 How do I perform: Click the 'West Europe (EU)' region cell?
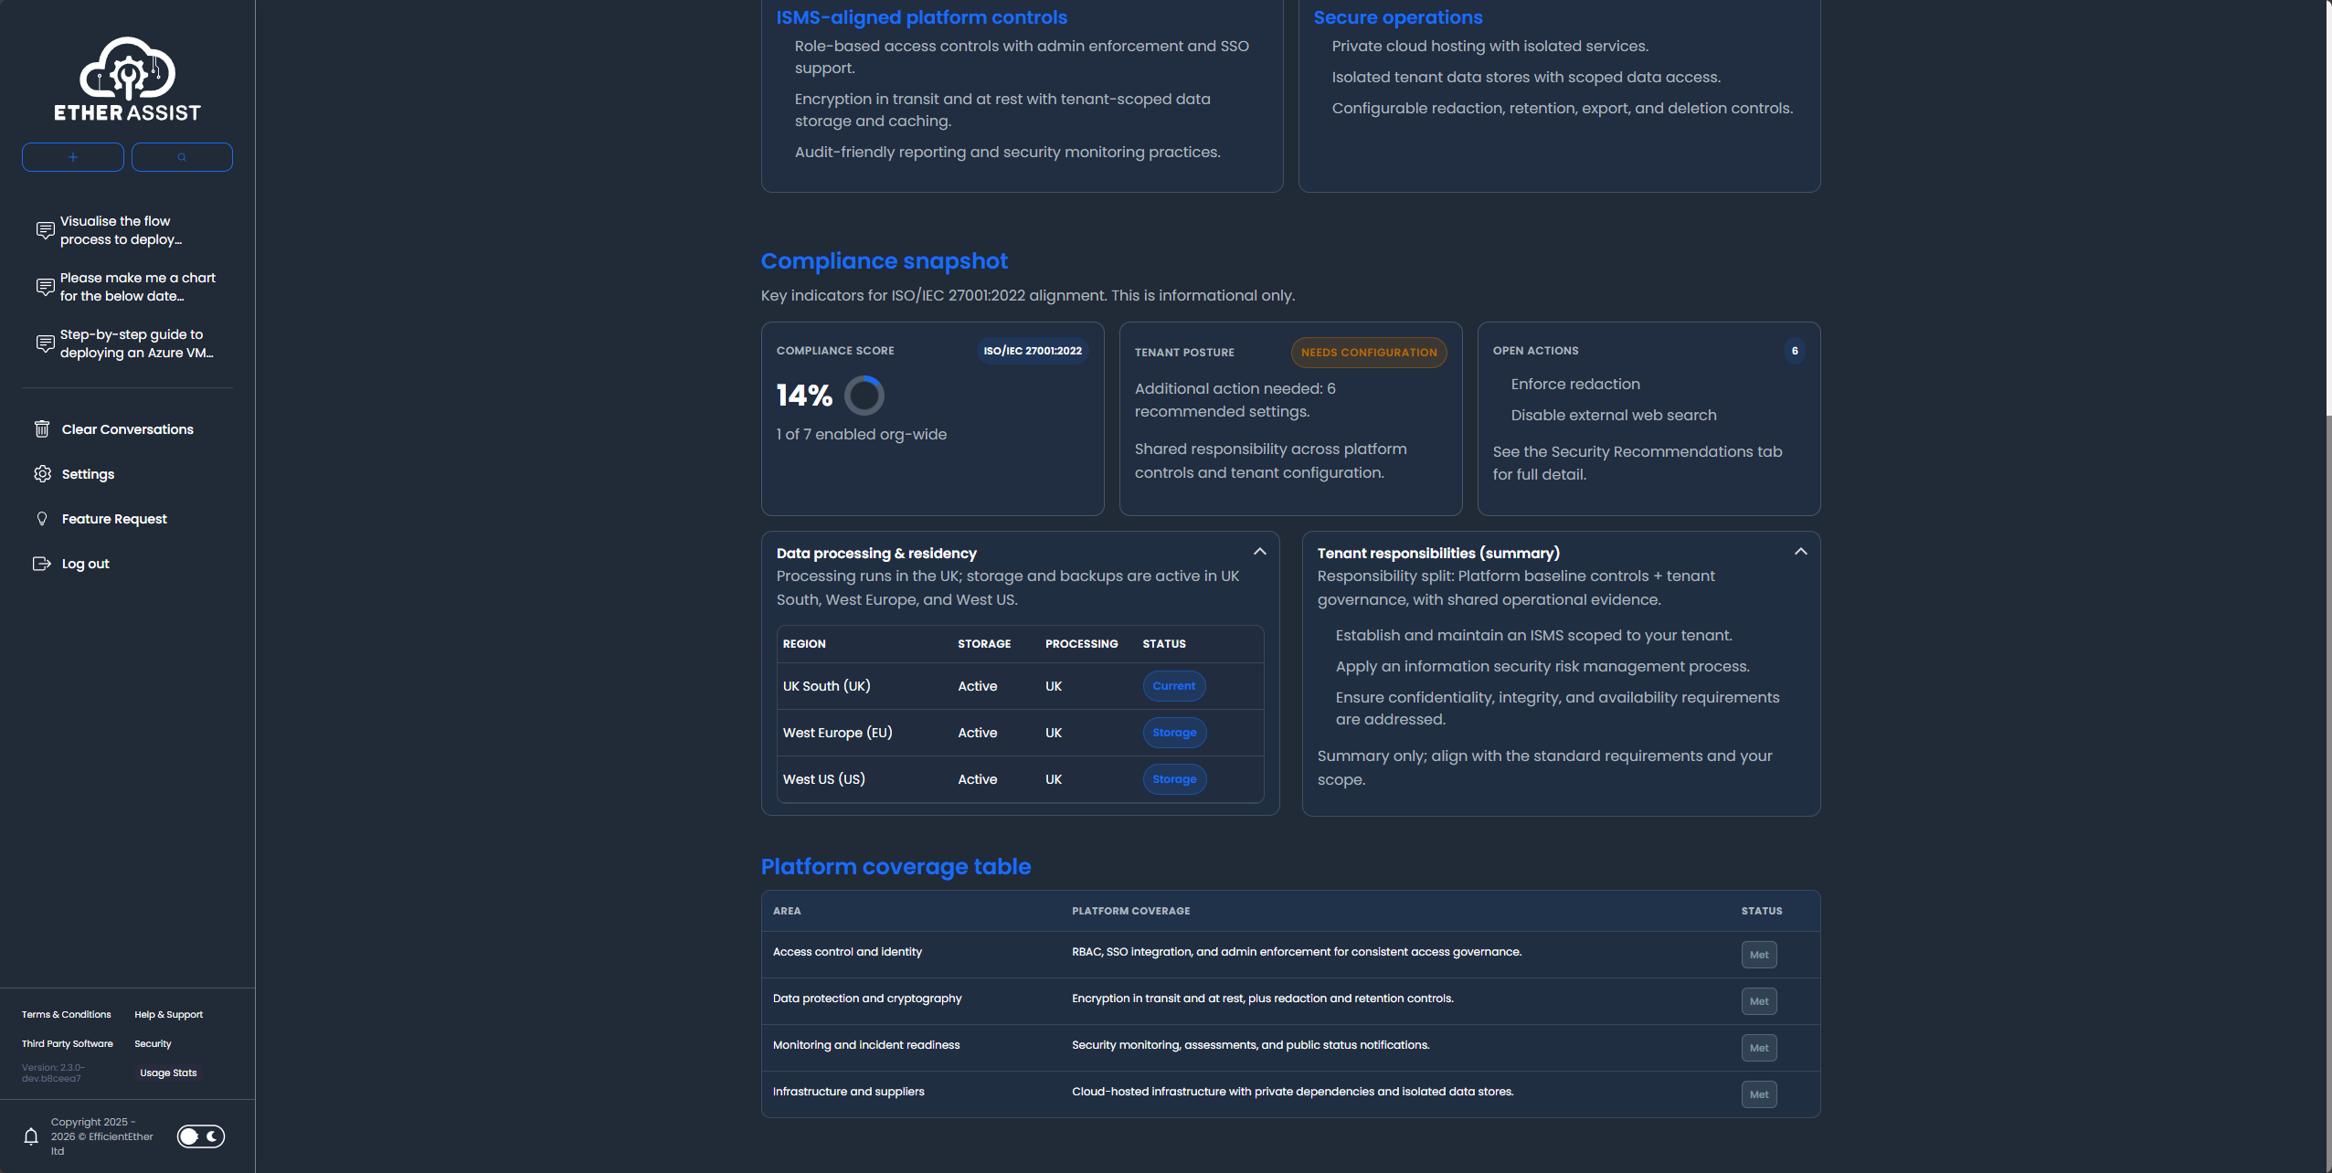point(837,733)
